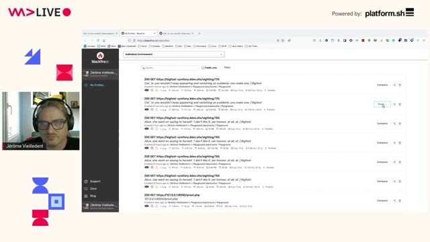Click the highlighted From... button on second profile

pyautogui.click(x=382, y=104)
